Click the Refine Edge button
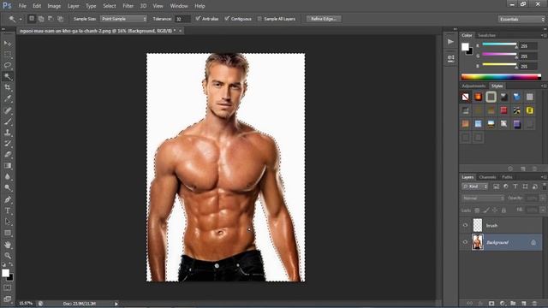The image size is (548, 308). coord(324,19)
